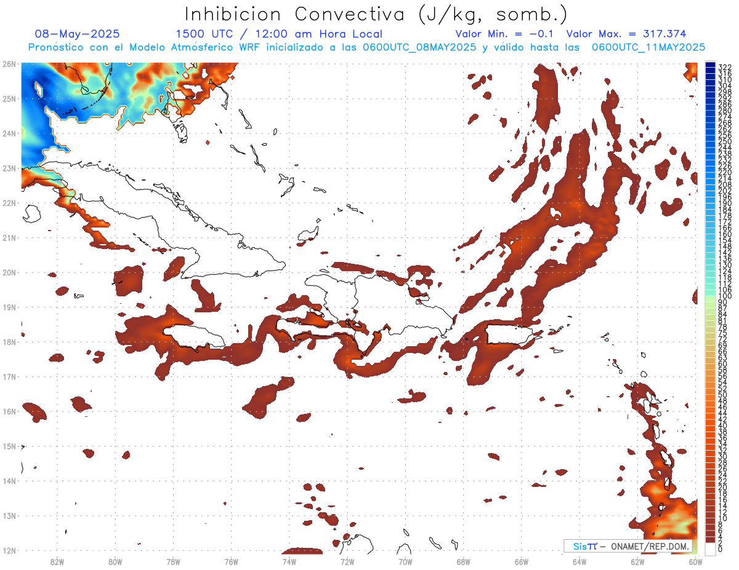Click the "74W" longitude label
Image resolution: width=739 pixels, height=570 pixels.
click(x=289, y=561)
